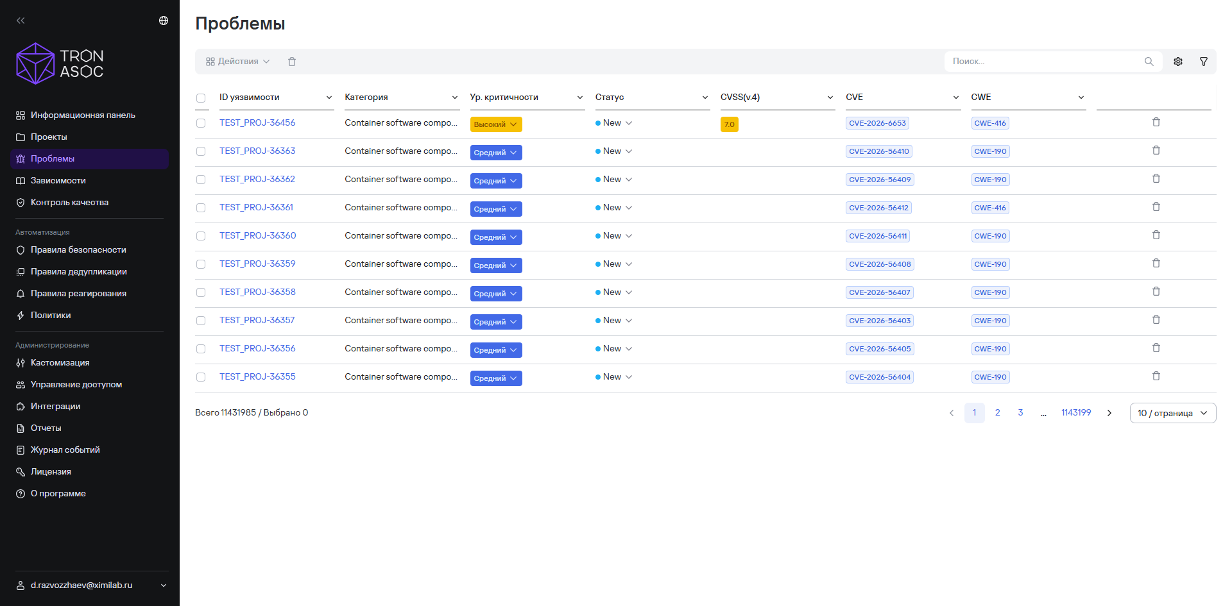The height and width of the screenshot is (606, 1232).
Task: Check the TEST_PROJ-36358 row checkbox
Action: click(201, 292)
